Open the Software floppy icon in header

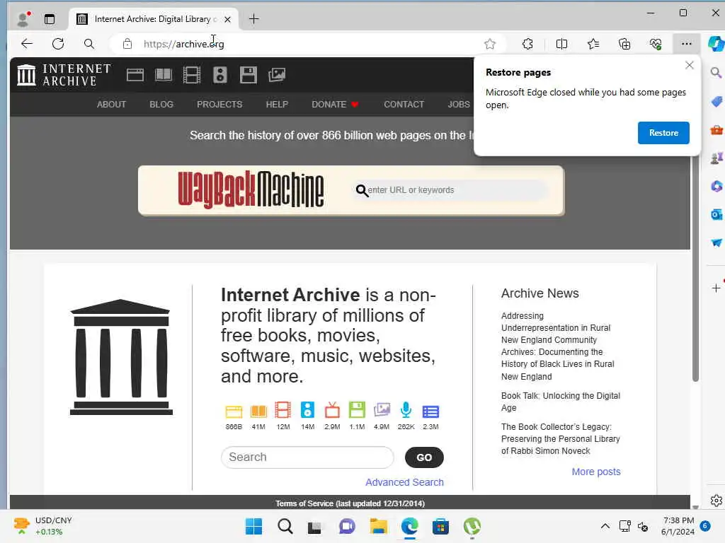point(249,75)
